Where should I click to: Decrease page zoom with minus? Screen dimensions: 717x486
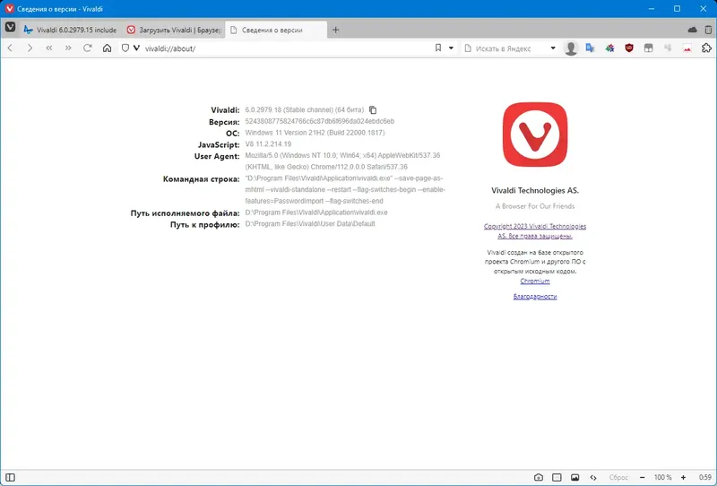pos(642,477)
